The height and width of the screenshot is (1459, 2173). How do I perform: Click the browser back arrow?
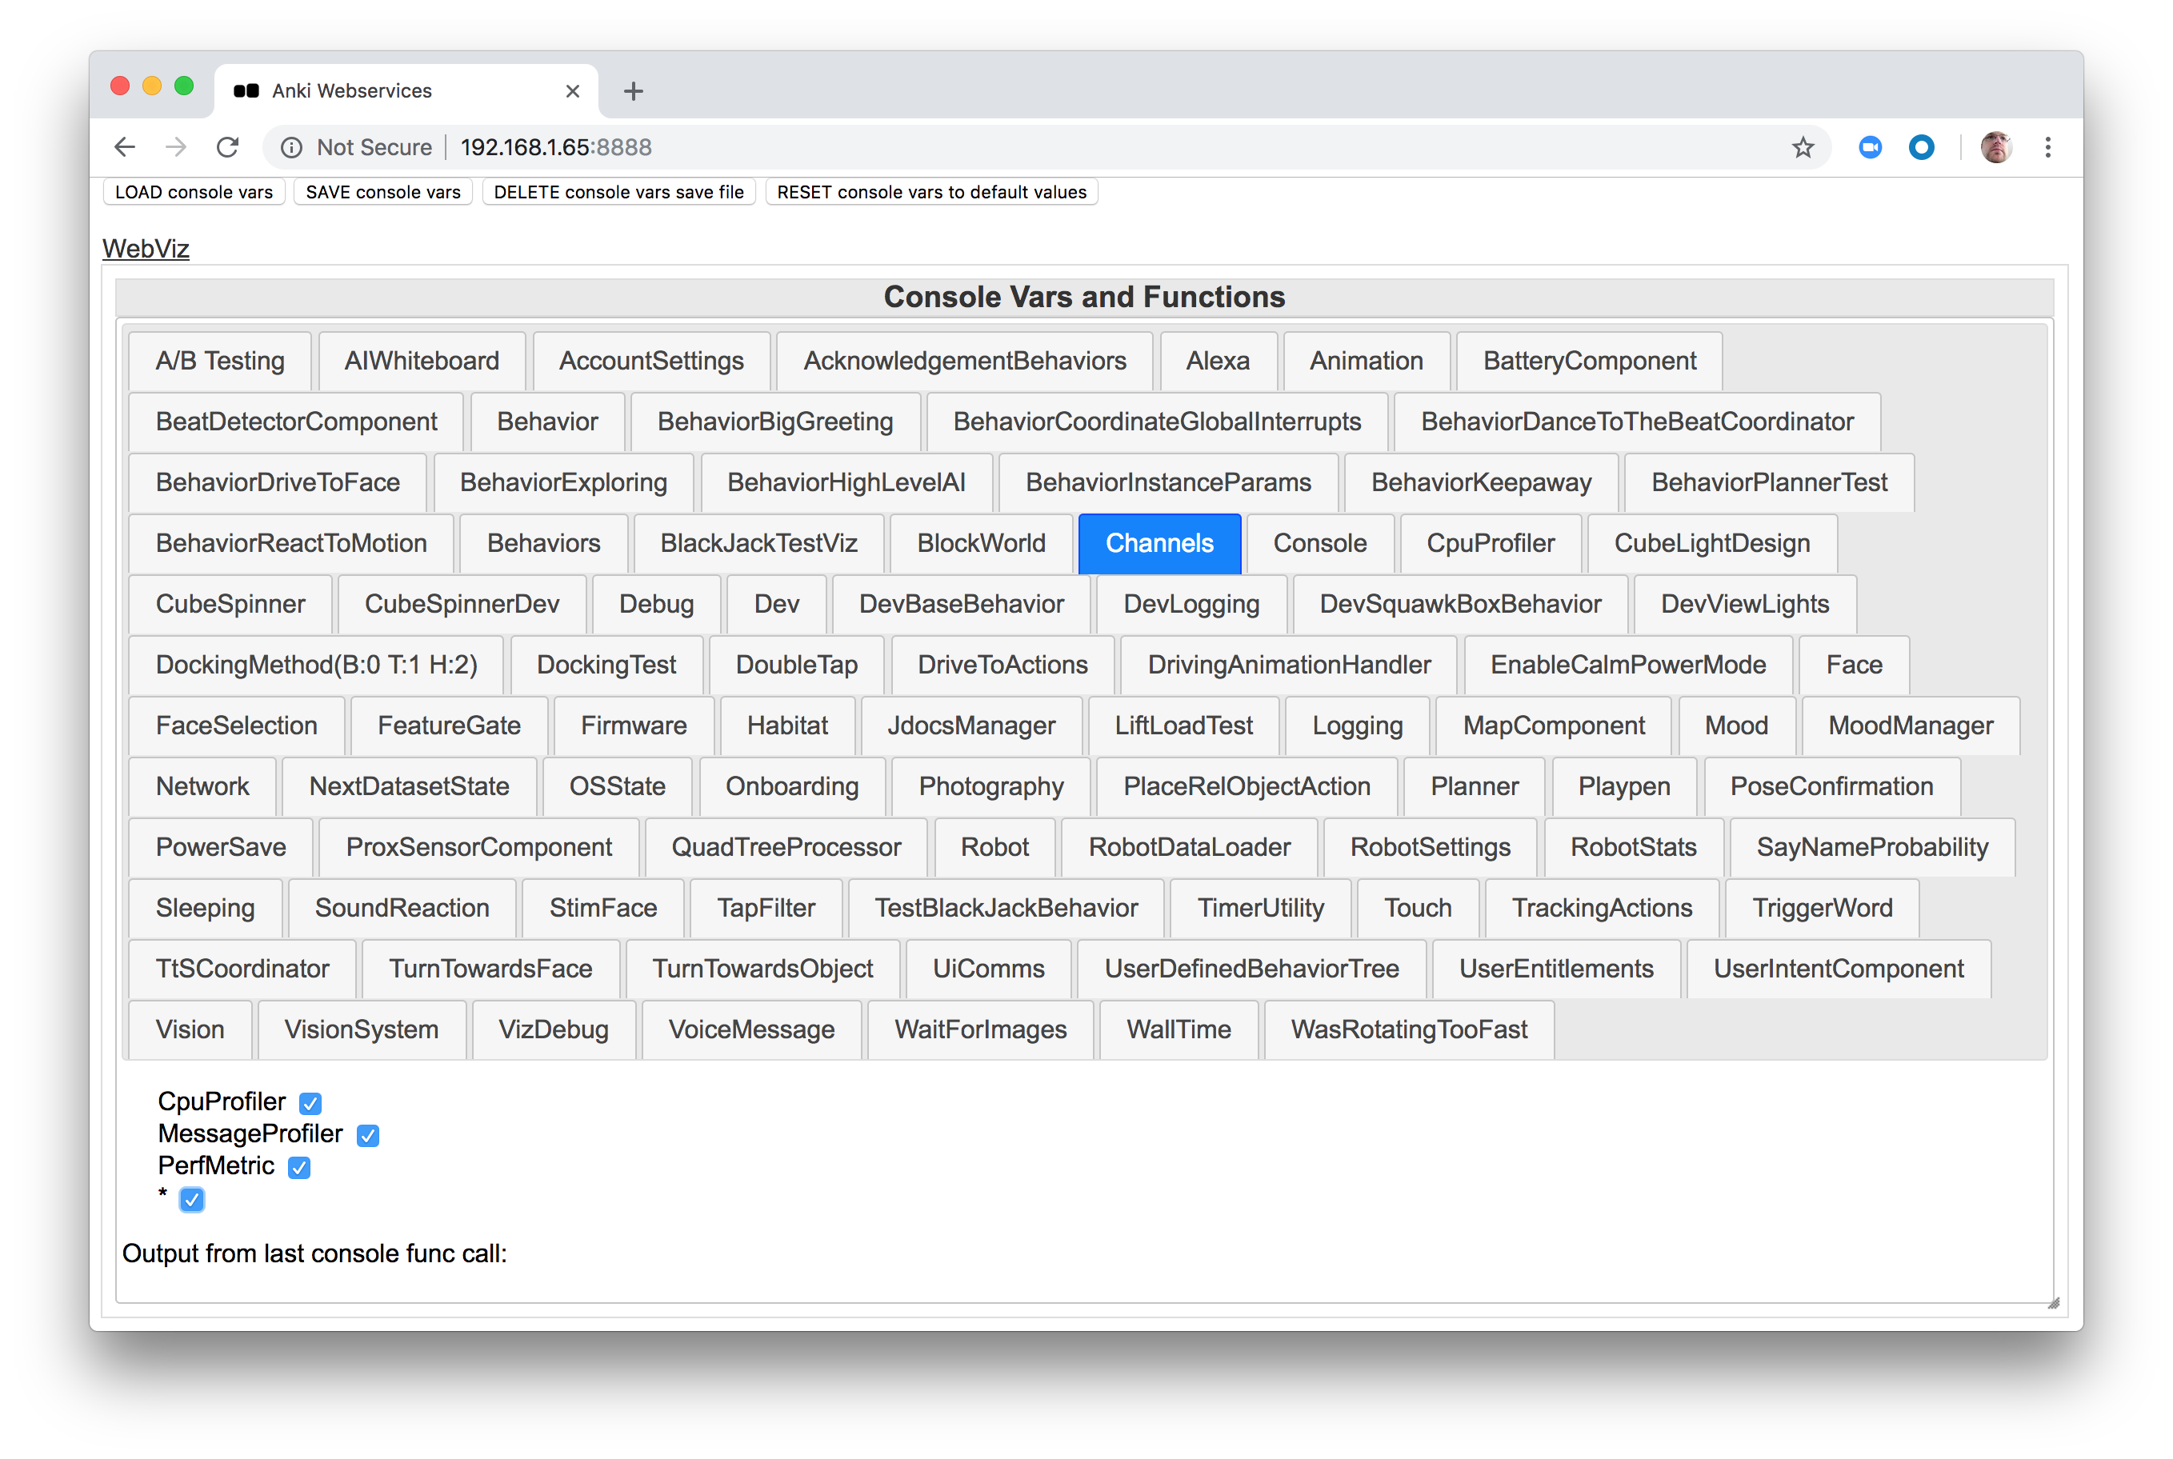[125, 147]
